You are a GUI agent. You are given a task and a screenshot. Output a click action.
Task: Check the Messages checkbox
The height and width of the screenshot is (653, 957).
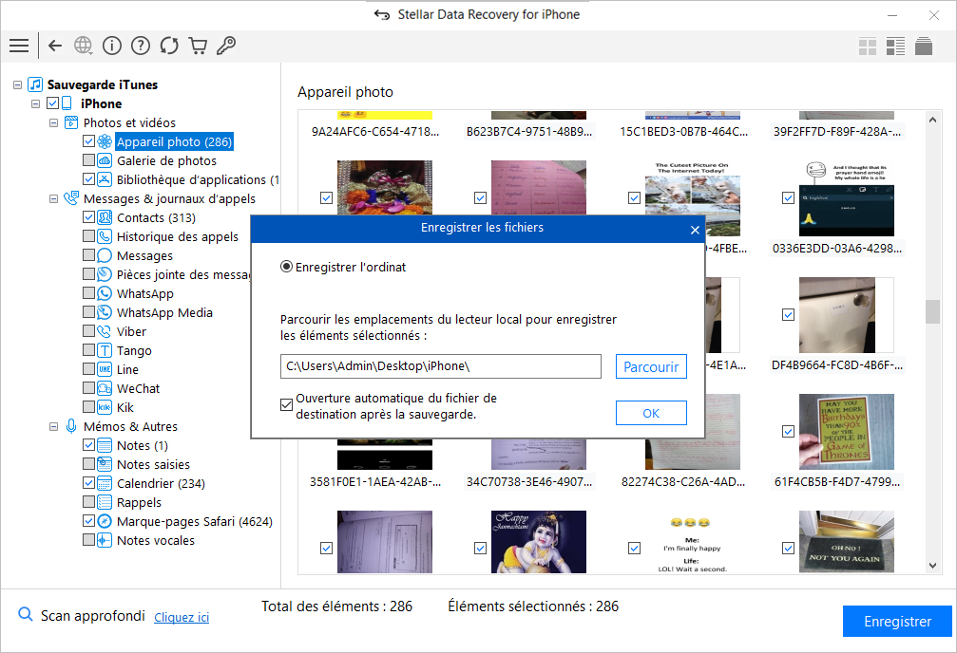(88, 255)
